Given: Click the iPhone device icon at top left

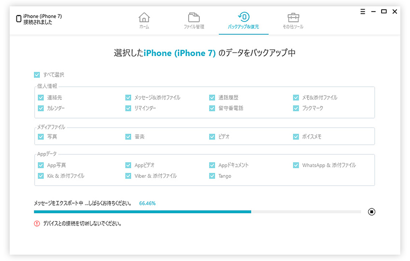Looking at the screenshot, I should [19, 19].
